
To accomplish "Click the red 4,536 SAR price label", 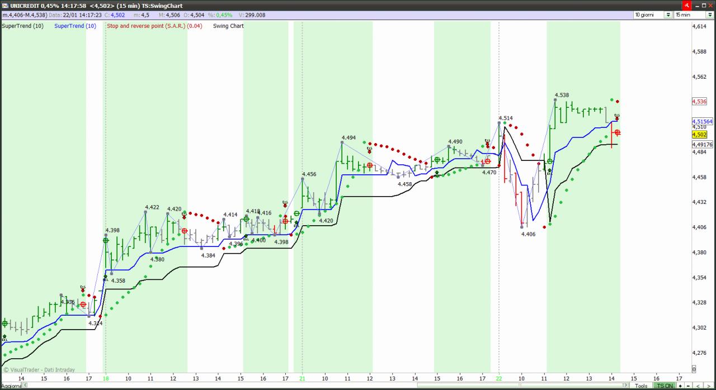I will 699,102.
